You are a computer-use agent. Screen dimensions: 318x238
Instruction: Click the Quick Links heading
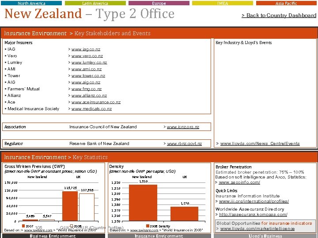point(226,191)
